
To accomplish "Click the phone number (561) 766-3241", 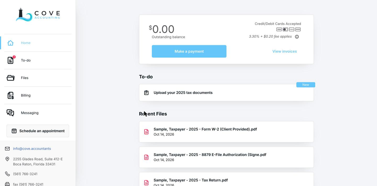I will click(25, 174).
